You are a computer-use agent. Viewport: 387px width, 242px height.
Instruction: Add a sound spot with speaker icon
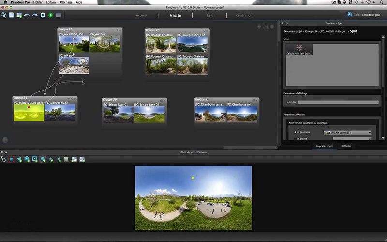pyautogui.click(x=59, y=160)
